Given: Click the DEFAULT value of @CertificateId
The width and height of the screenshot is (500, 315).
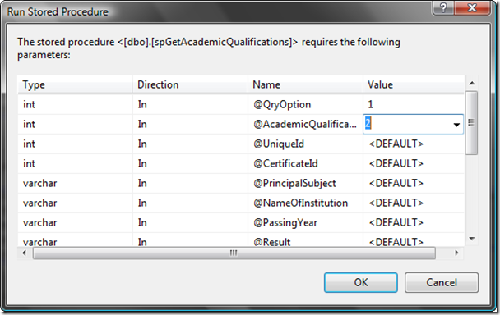Looking at the screenshot, I should tap(414, 163).
